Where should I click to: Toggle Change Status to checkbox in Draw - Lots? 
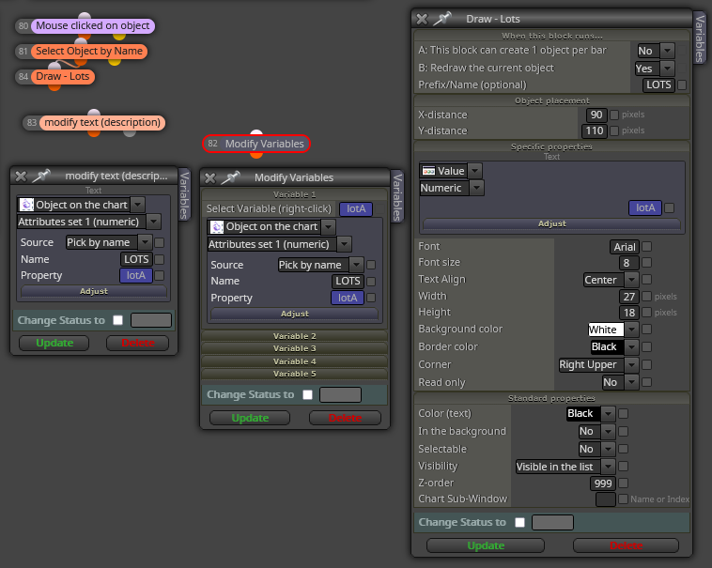click(520, 522)
